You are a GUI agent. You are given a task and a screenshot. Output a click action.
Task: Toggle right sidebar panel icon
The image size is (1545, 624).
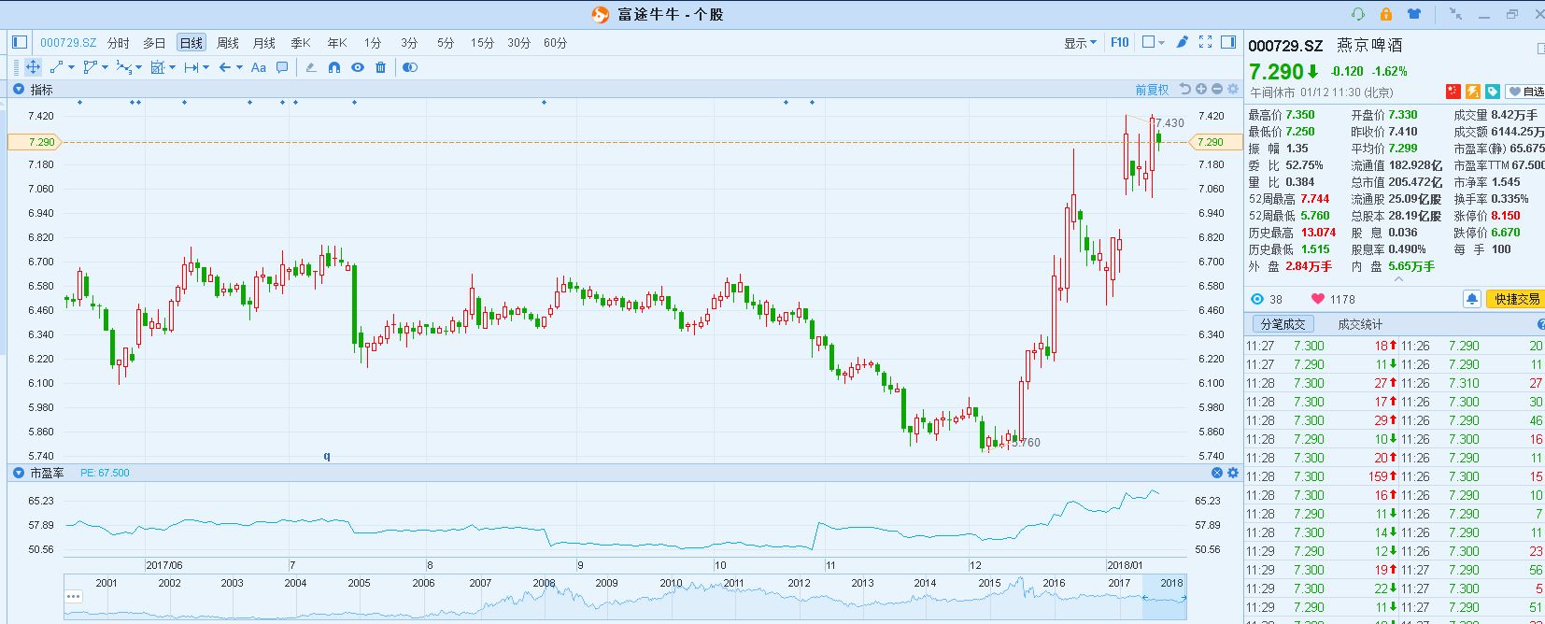point(1228,42)
